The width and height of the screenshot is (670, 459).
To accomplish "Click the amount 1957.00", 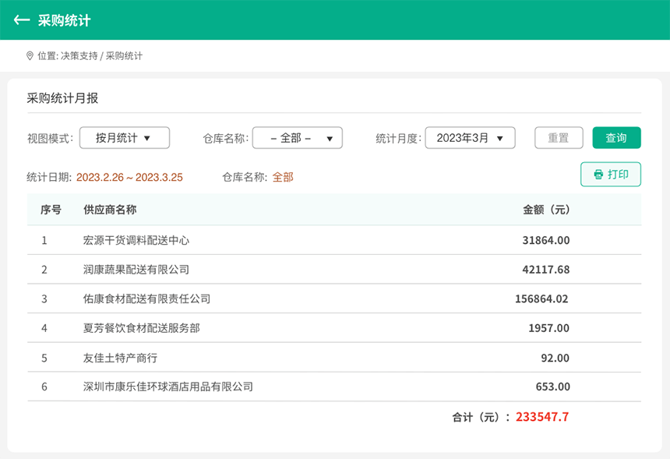I will [x=549, y=328].
